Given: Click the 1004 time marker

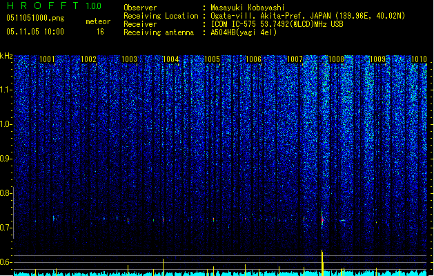Looking at the screenshot, I should (171, 59).
